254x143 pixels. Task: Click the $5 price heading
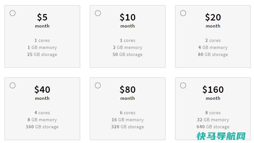pos(42,17)
